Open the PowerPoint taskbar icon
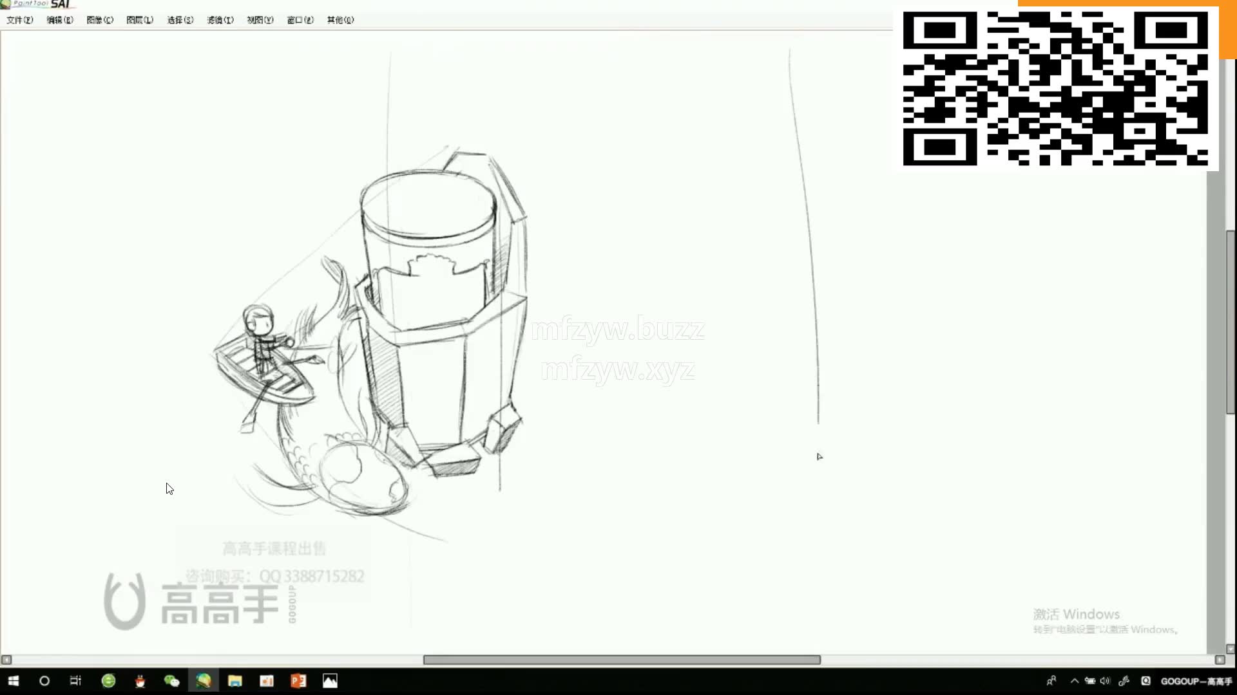The height and width of the screenshot is (695, 1237). pyautogui.click(x=298, y=681)
